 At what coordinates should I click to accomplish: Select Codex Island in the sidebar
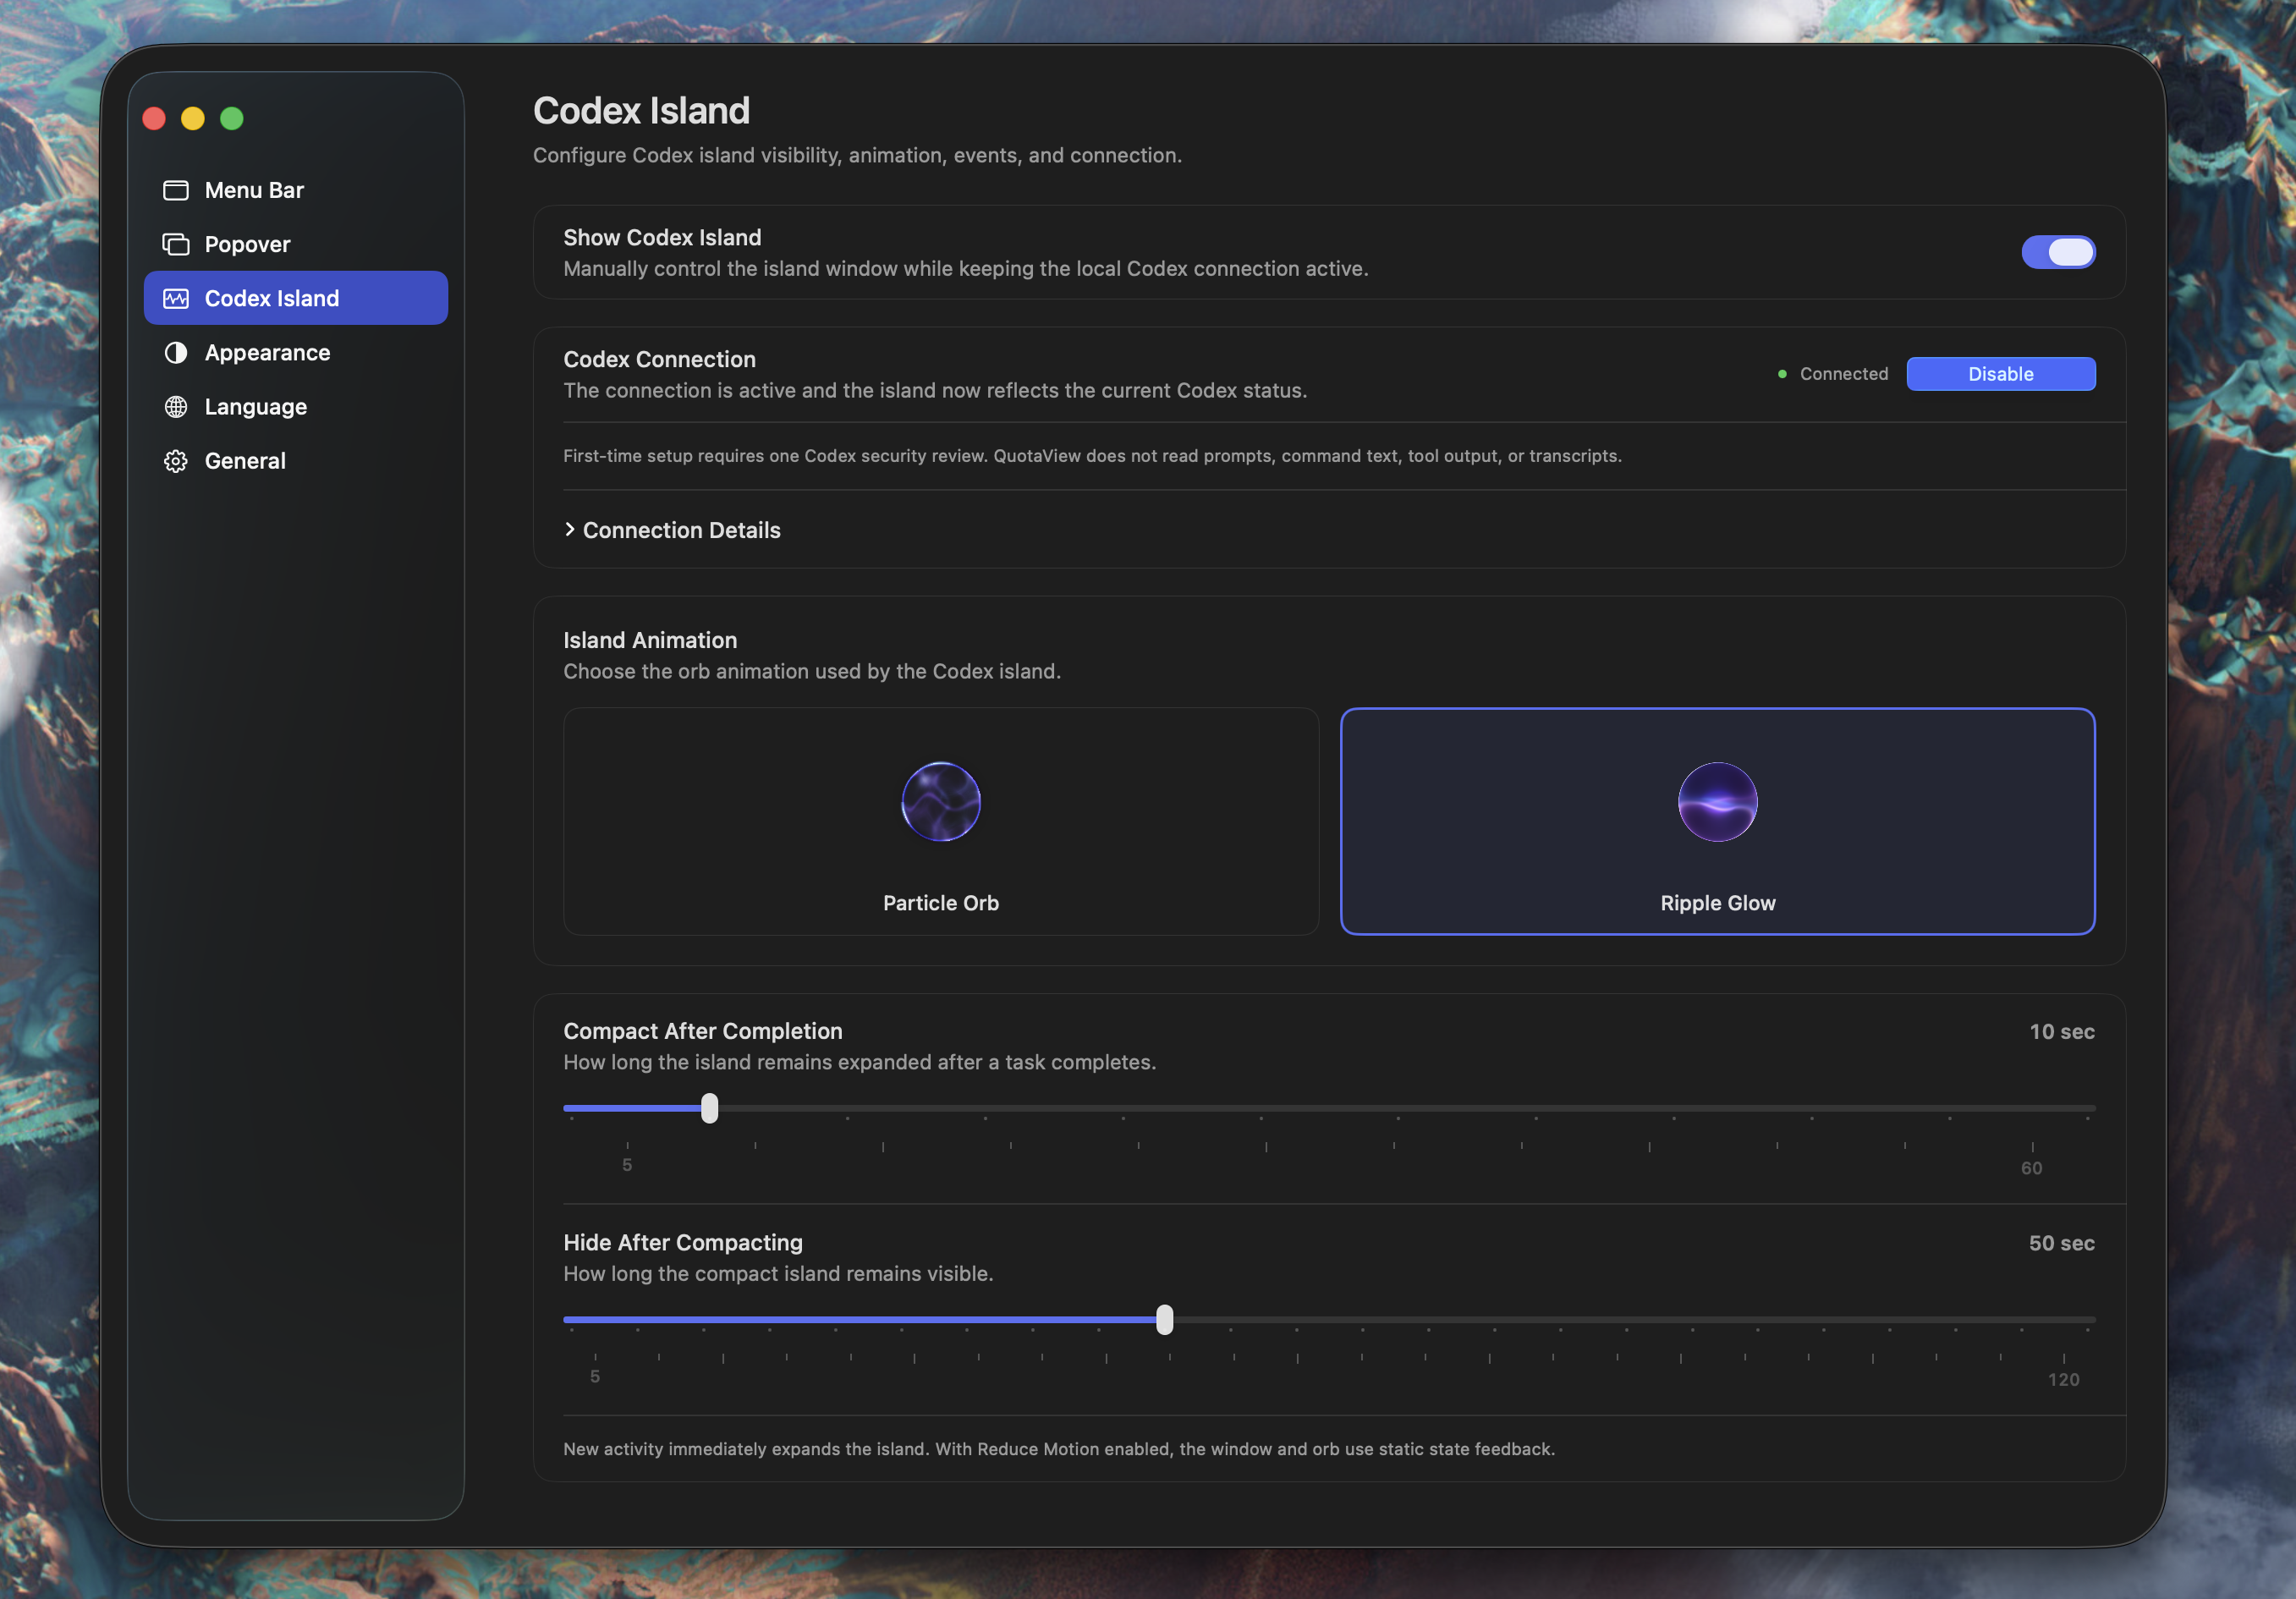[296, 298]
